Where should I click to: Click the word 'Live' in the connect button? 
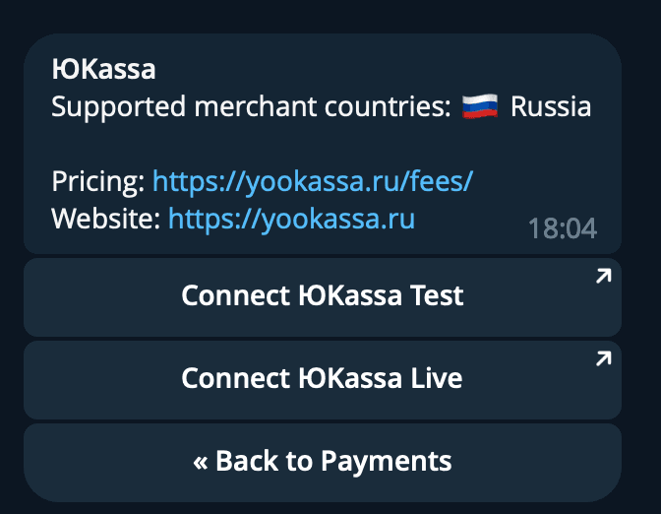click(x=431, y=378)
